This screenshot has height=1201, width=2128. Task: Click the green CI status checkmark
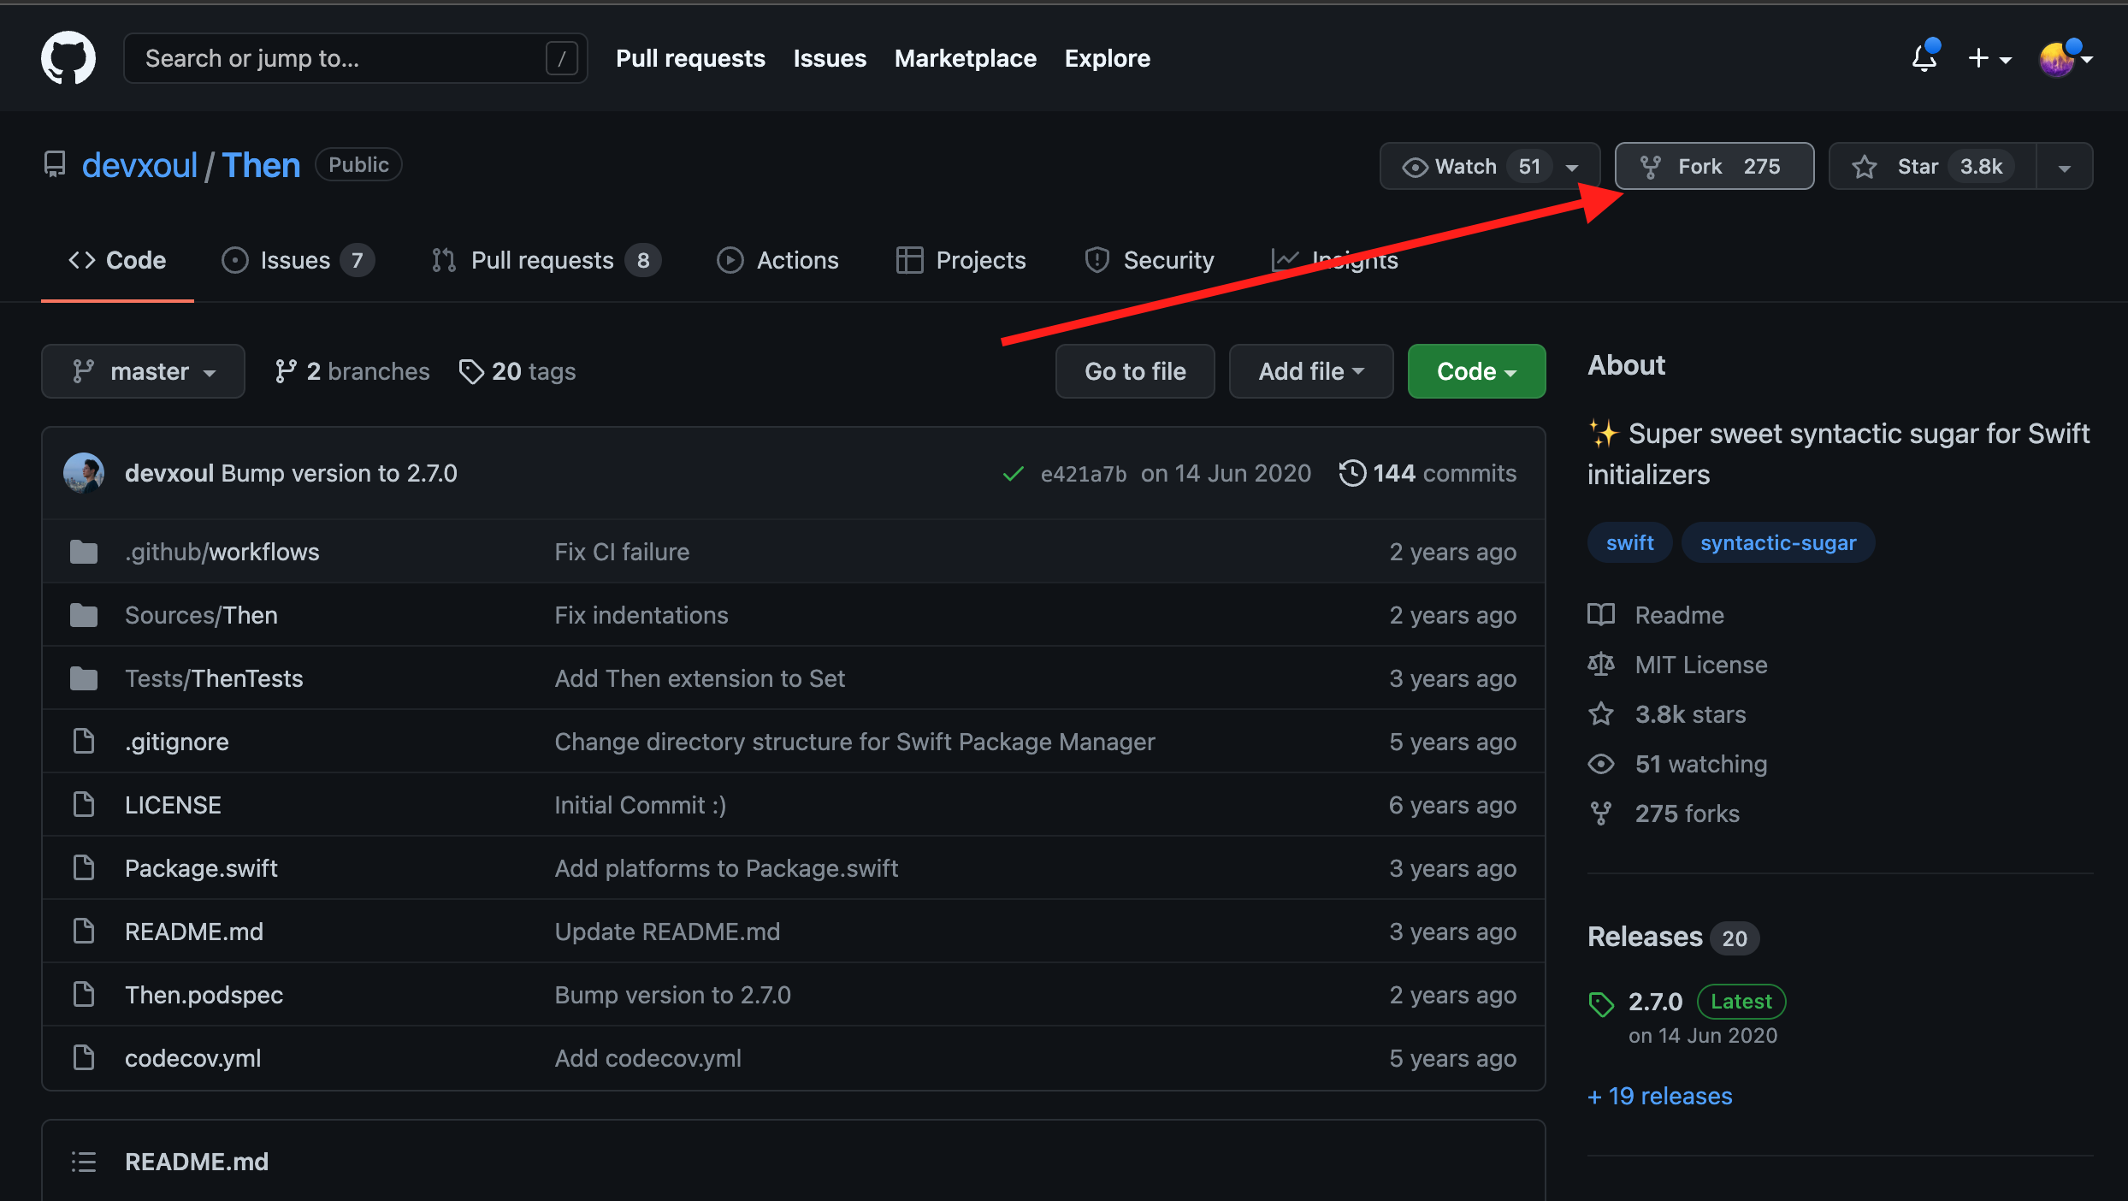coord(1013,473)
